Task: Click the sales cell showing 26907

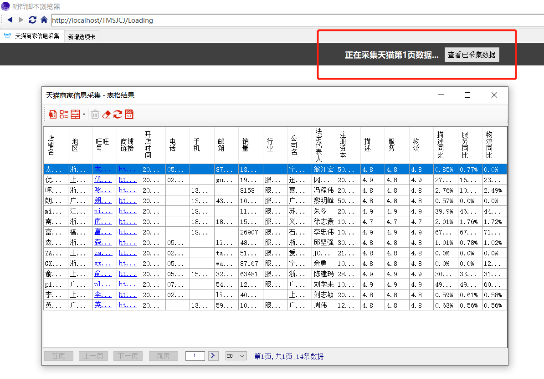Action: coord(251,232)
